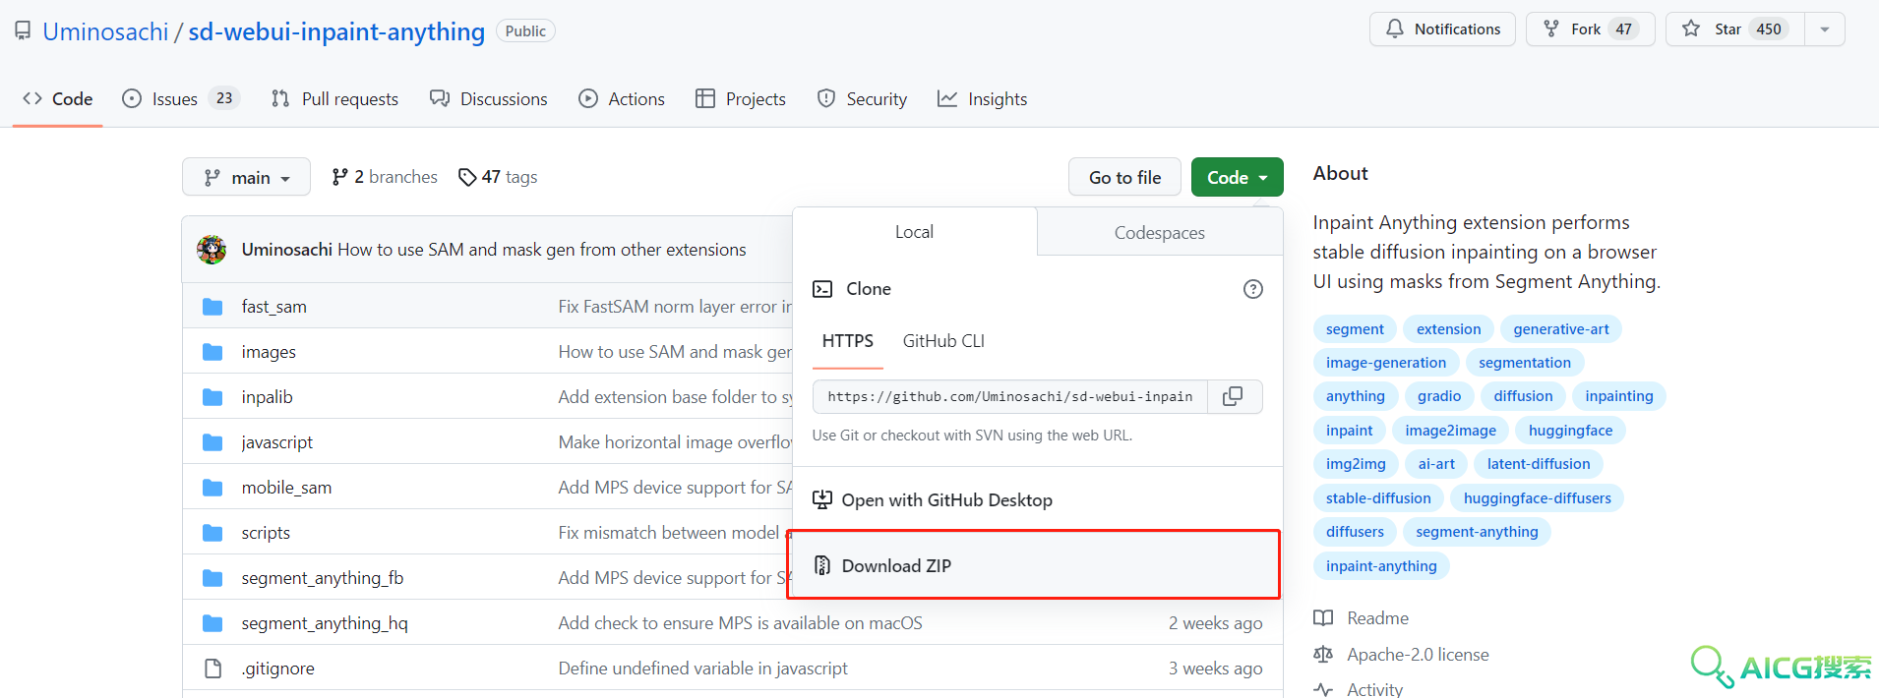Switch to the Codespaces tab
Screen dimensions: 1879x698
tap(1160, 233)
